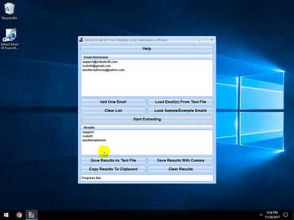Save Results As Text File
Viewport: 294px width, 220px height.
[113, 160]
